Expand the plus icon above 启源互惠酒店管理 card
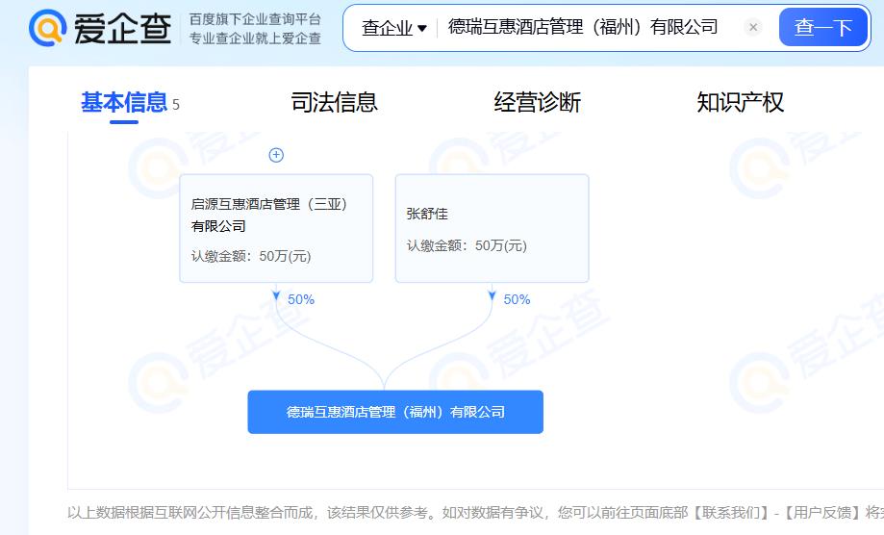Screen dimensions: 884x535 click(276, 155)
